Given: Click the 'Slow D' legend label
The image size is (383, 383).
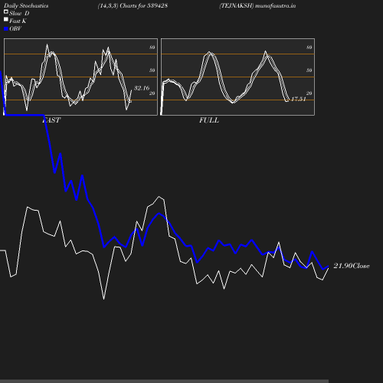Looking at the screenshot, I should click(x=19, y=13).
